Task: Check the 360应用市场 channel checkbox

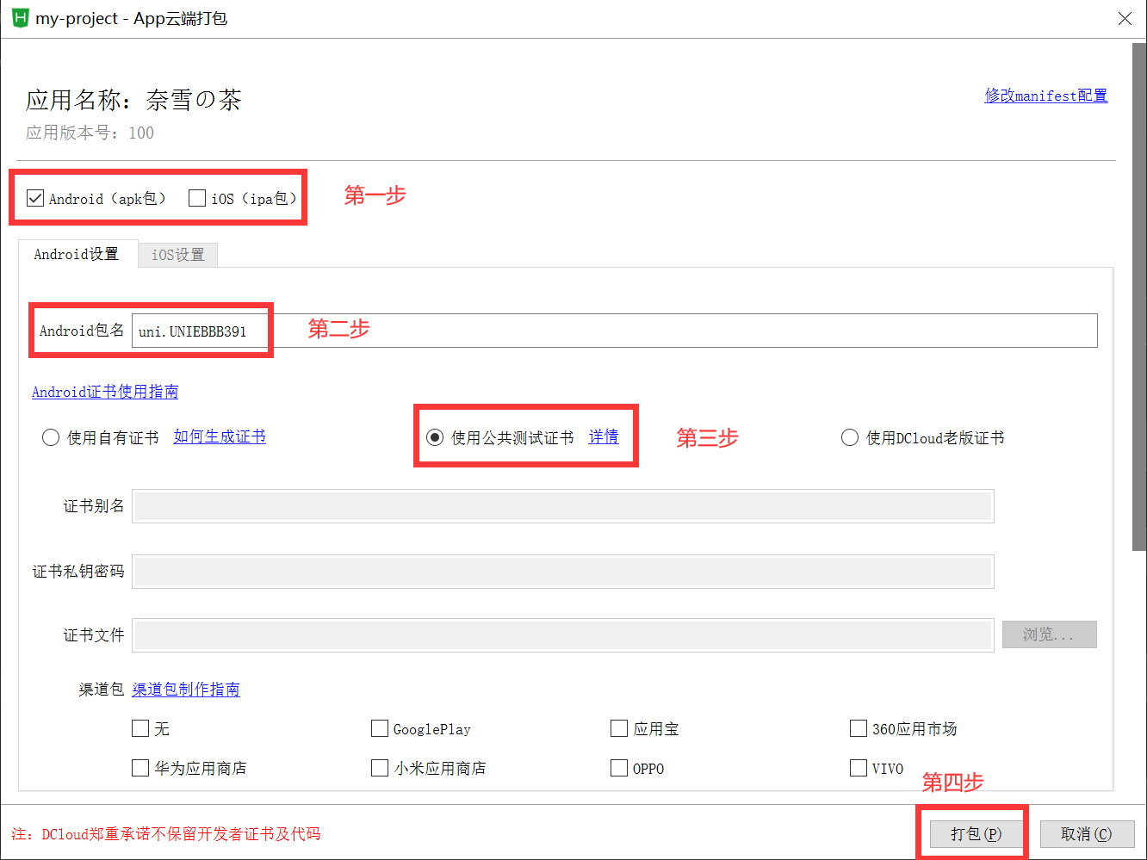Action: click(x=859, y=728)
